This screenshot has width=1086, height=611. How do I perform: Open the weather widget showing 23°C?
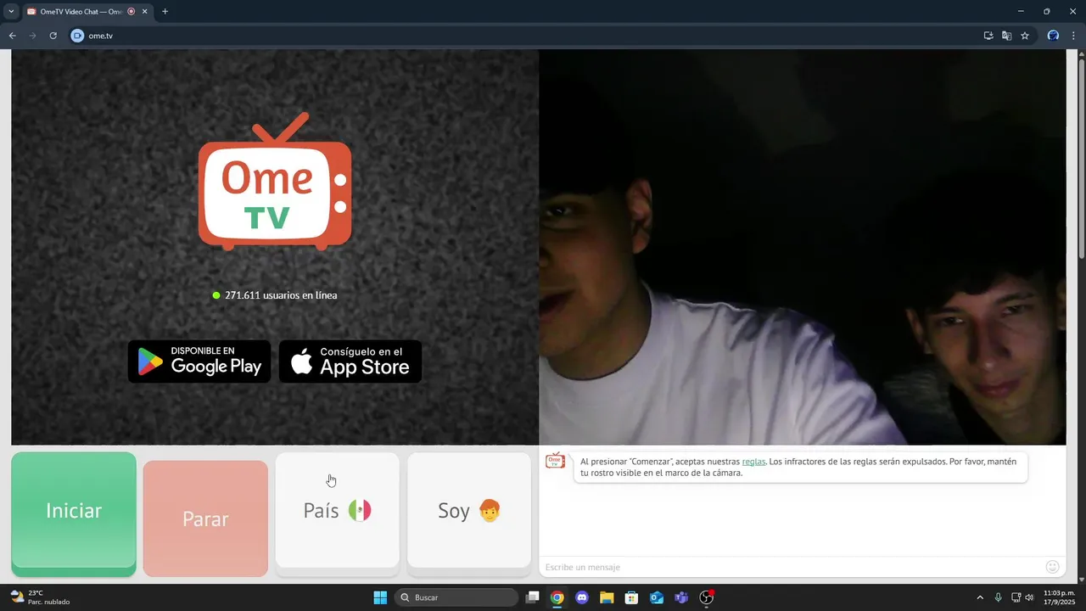[40, 597]
